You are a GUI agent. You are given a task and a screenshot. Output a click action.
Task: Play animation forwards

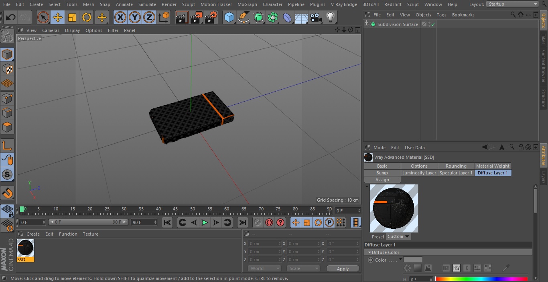(205, 222)
